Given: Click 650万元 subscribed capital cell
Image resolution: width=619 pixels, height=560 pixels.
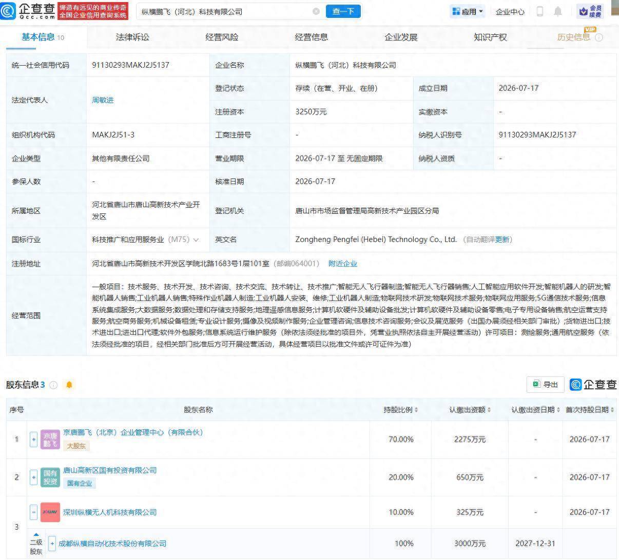Looking at the screenshot, I should click(470, 477).
